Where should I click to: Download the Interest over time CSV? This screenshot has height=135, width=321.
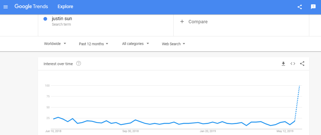[x=283, y=64]
